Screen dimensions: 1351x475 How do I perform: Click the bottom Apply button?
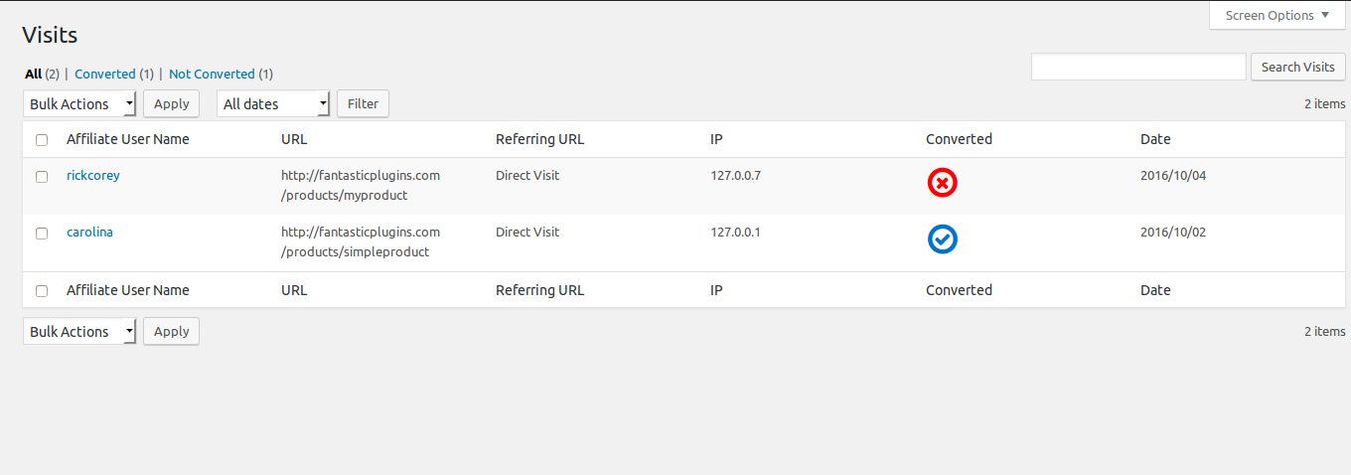[171, 331]
